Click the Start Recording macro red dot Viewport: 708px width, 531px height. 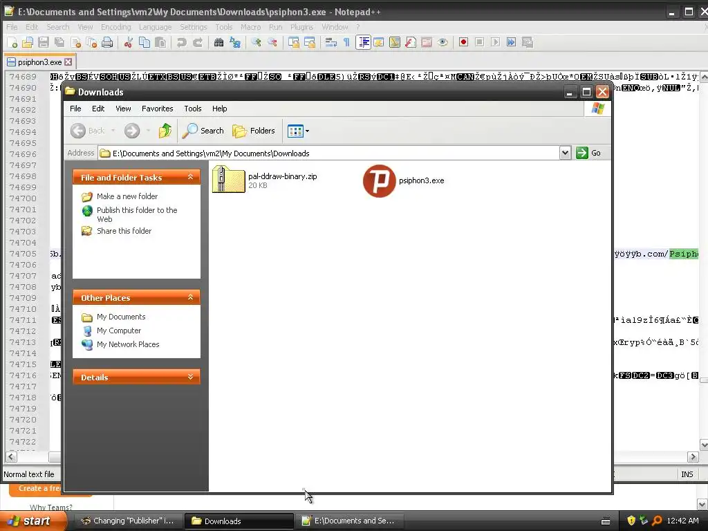pyautogui.click(x=463, y=42)
